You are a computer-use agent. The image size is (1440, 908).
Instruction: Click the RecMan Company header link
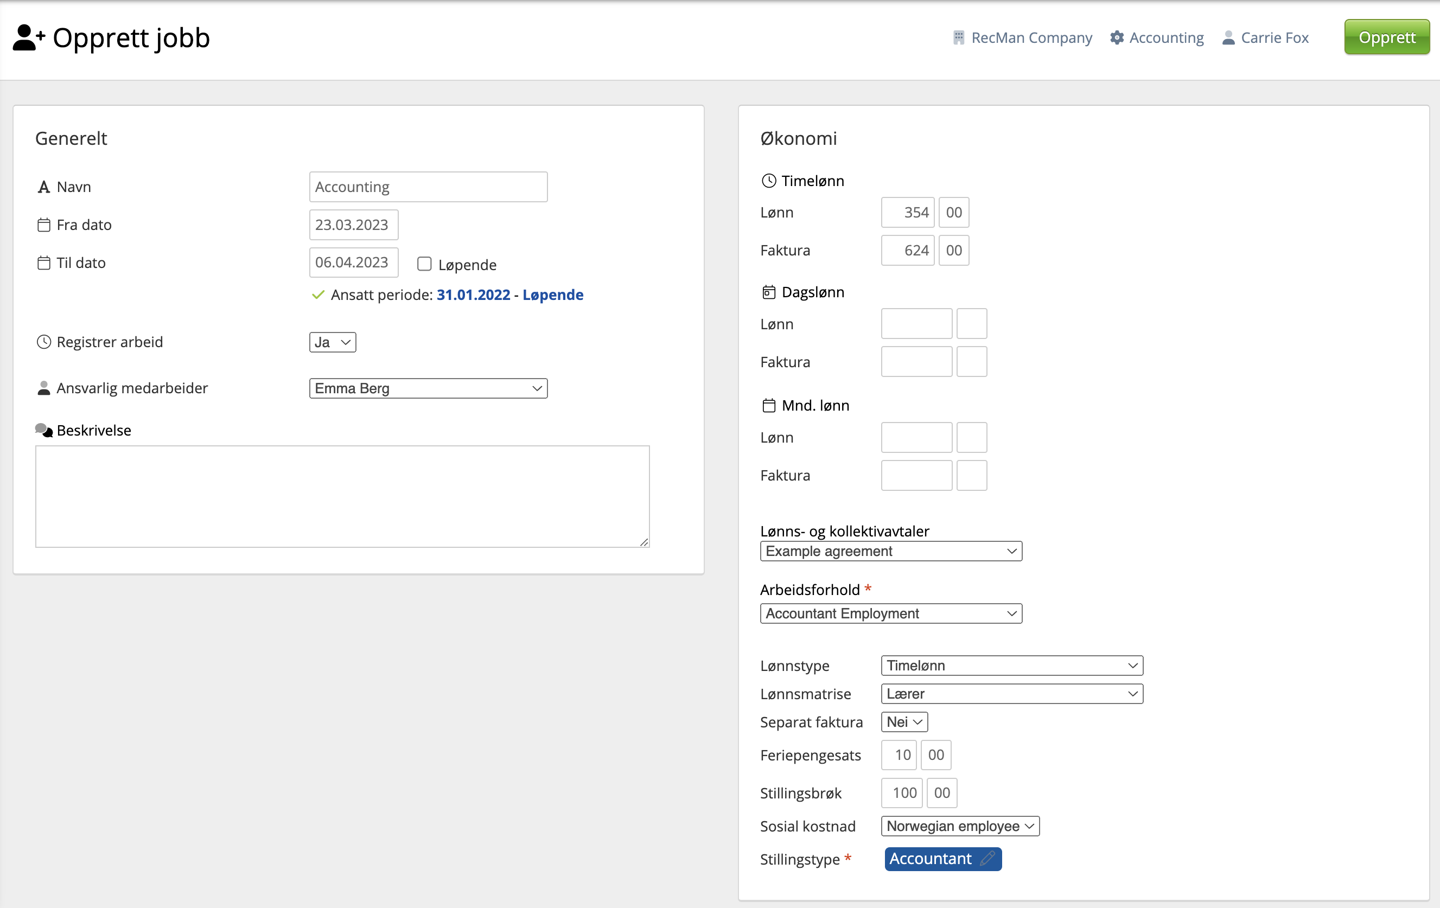pyautogui.click(x=1031, y=37)
